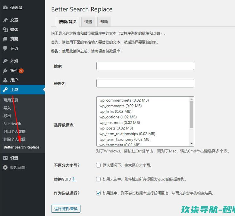Select wp_term_taxonomy table in list
Screen dimensions: 235x216
(x=125, y=139)
